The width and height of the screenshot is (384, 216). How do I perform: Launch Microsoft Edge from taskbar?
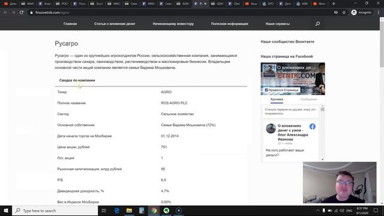(117, 211)
